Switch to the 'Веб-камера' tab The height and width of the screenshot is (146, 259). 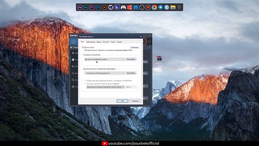(91, 42)
